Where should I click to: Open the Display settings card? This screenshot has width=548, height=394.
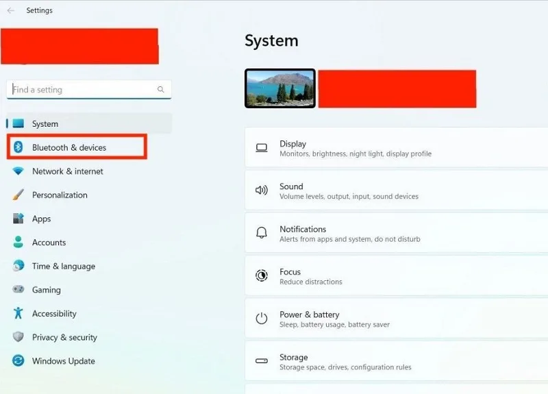pyautogui.click(x=397, y=148)
